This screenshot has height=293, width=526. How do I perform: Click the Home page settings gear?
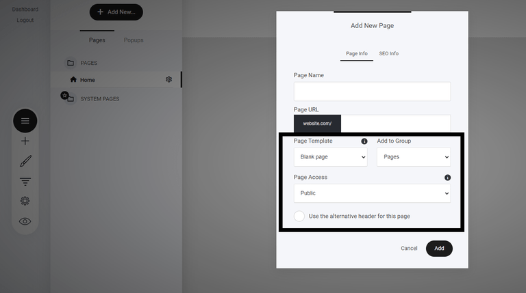[168, 80]
